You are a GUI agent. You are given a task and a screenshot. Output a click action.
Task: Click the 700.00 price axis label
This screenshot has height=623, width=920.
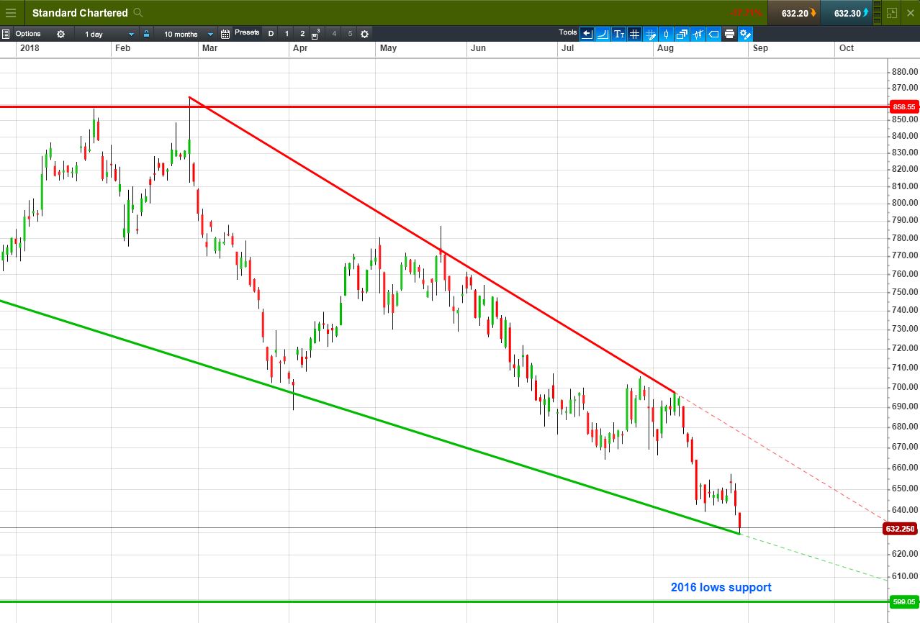click(x=904, y=387)
